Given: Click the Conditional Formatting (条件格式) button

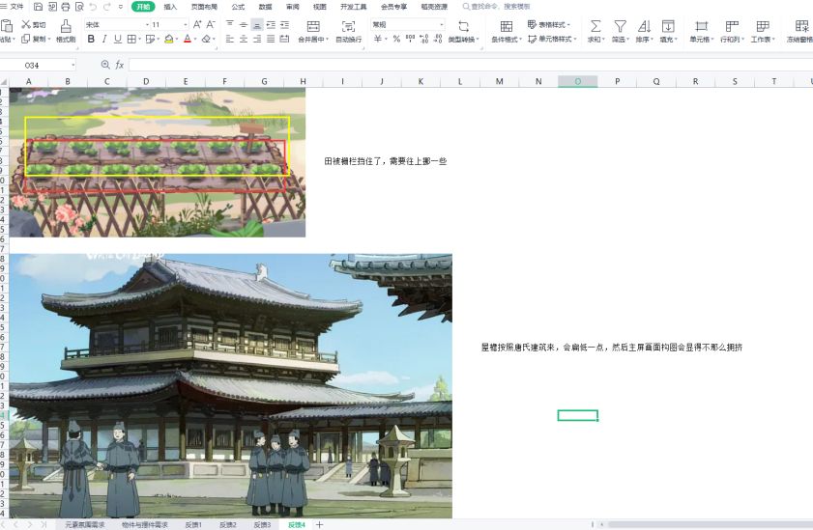Looking at the screenshot, I should [x=506, y=31].
